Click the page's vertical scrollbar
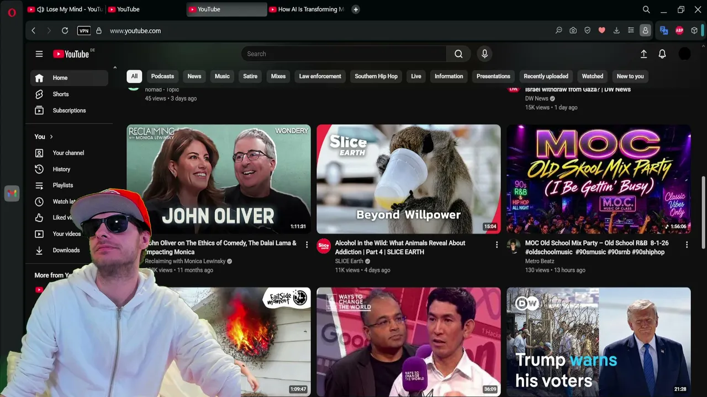 click(x=703, y=212)
